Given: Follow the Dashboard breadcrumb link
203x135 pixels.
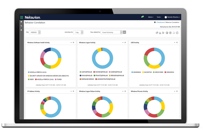Looking at the screenshot, I should pyautogui.click(x=161, y=22).
